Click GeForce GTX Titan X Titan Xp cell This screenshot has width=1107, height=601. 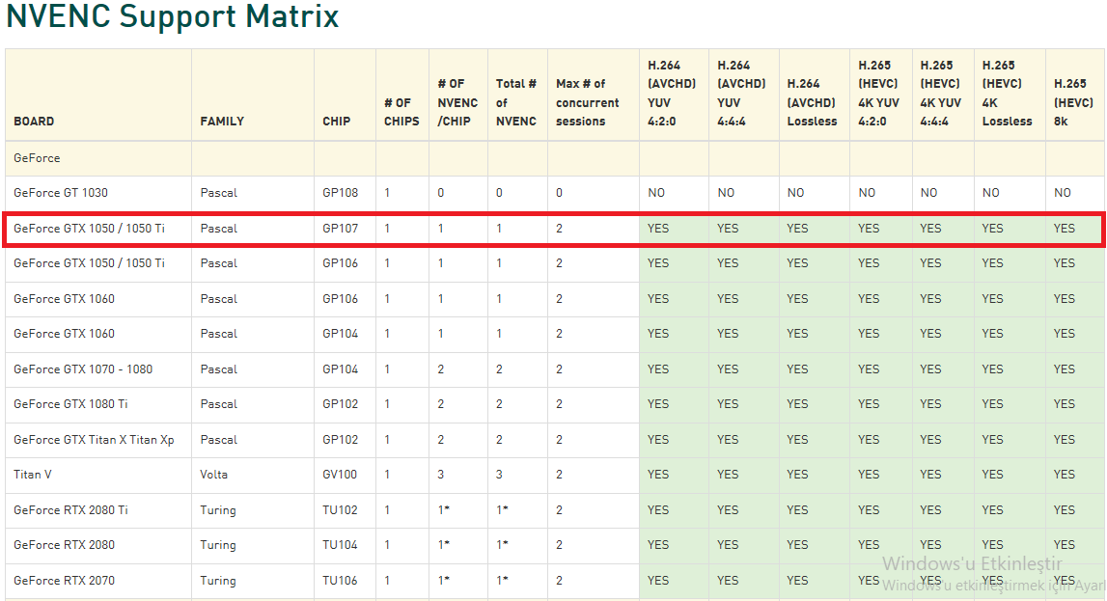[x=94, y=440]
